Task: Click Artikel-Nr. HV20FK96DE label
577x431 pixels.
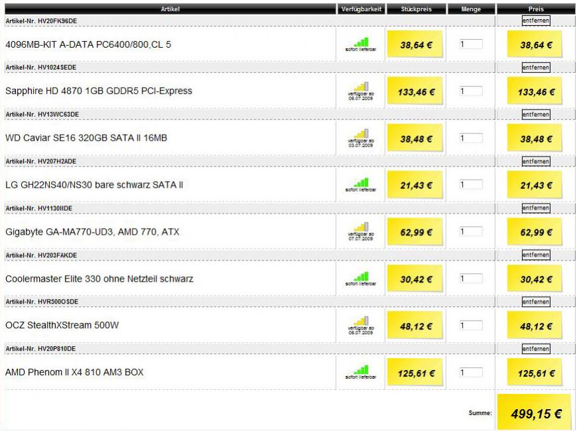Action: (x=41, y=21)
